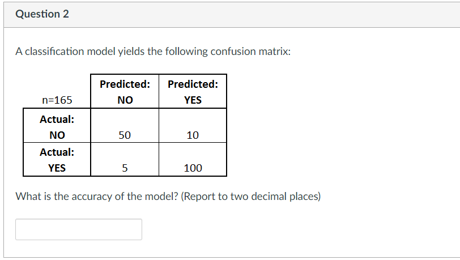Click '(Report to two decimal places)' note
Viewport: 460px width, 260px height.
[x=251, y=197]
